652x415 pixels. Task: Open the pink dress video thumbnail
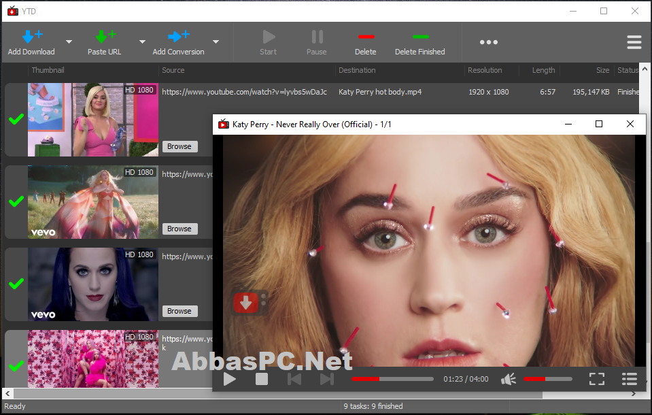(92, 120)
